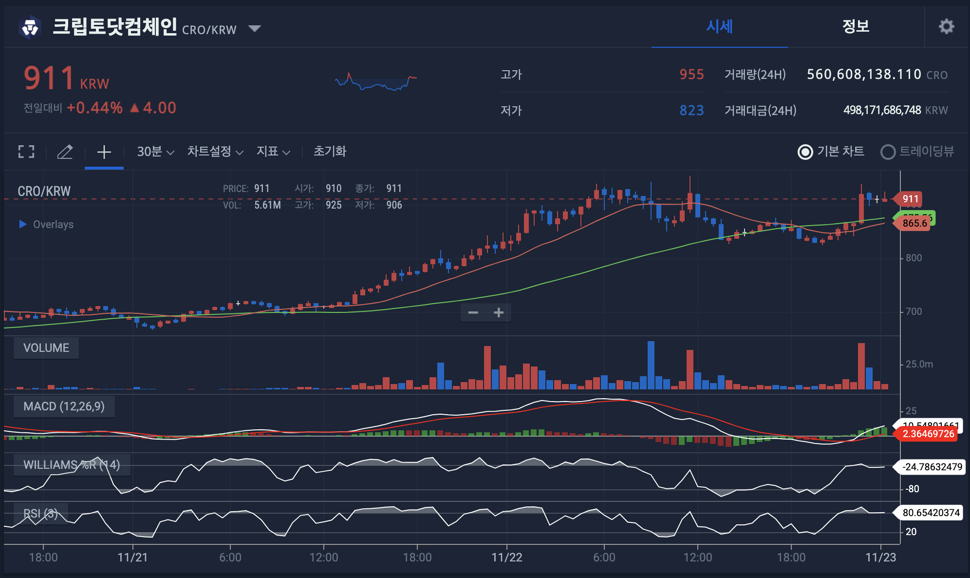Switch to 트레이딩뷰 chart mode
Screen dimensions: 970x578
point(888,152)
